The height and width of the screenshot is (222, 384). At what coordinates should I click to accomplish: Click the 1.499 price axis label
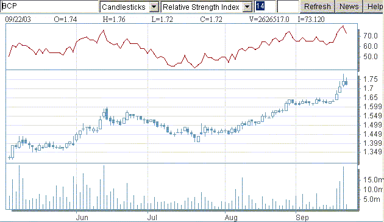[x=372, y=125]
